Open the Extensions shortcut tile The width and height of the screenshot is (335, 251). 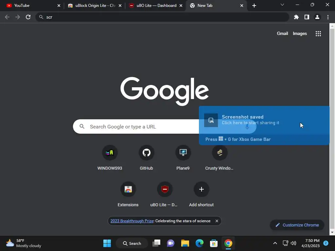(x=128, y=194)
